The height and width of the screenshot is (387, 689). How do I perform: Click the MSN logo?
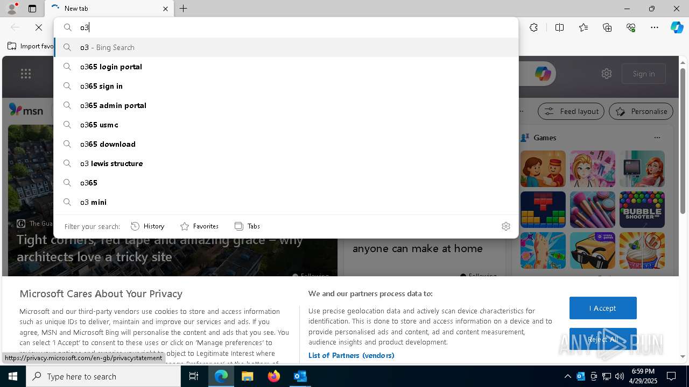coord(26,110)
